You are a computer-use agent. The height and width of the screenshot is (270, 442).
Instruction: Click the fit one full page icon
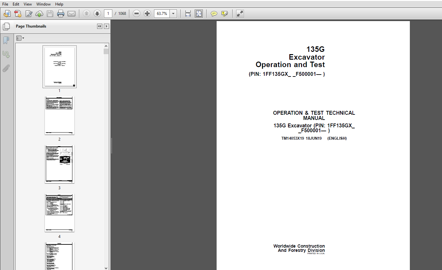click(198, 14)
